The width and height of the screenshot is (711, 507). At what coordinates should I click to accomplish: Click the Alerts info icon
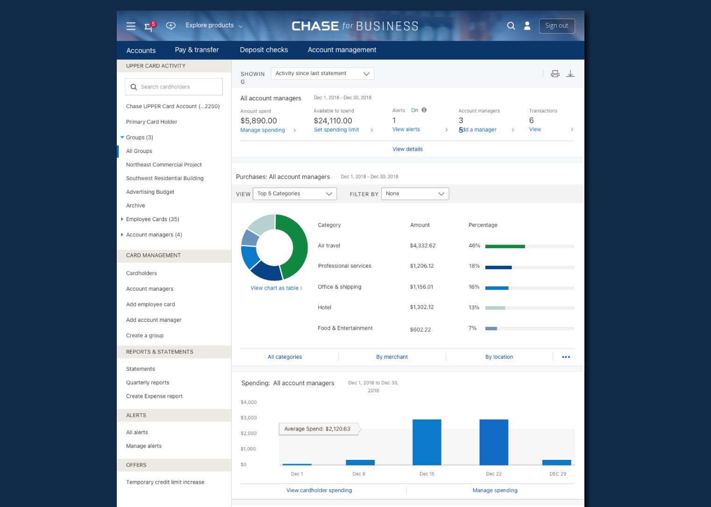pyautogui.click(x=424, y=110)
